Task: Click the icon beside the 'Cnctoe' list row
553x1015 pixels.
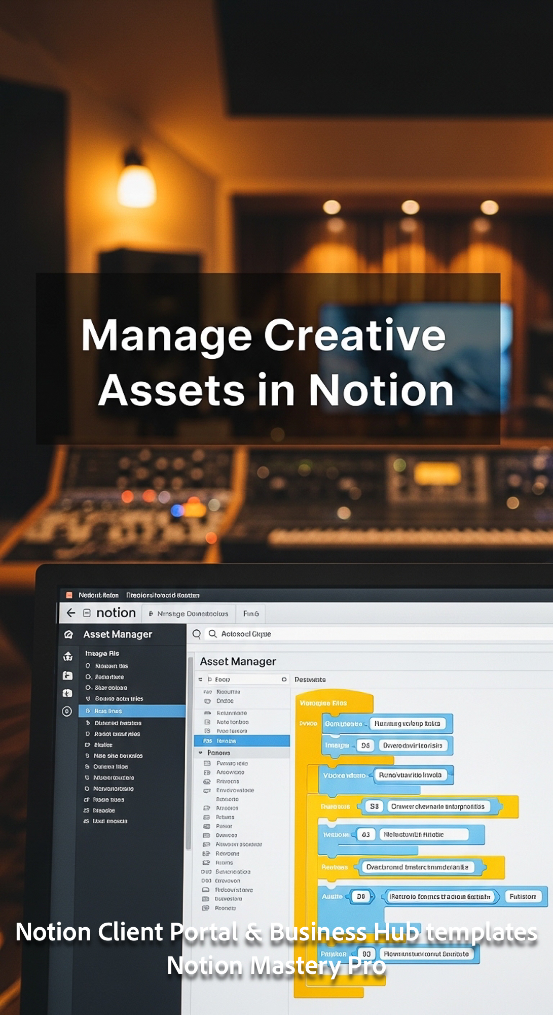Action: pyautogui.click(x=207, y=701)
